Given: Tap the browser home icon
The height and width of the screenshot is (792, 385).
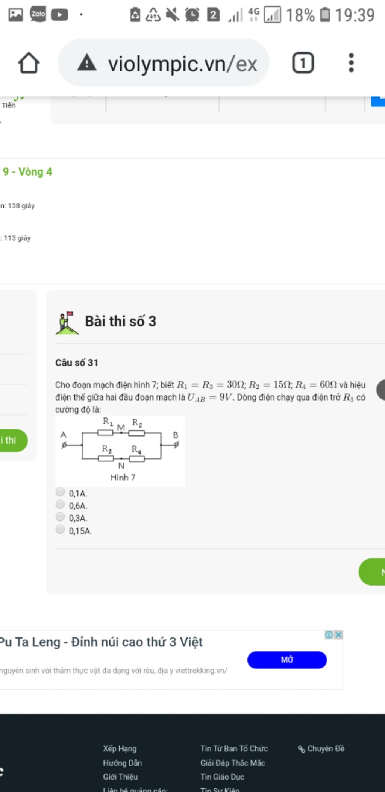Looking at the screenshot, I should [29, 63].
